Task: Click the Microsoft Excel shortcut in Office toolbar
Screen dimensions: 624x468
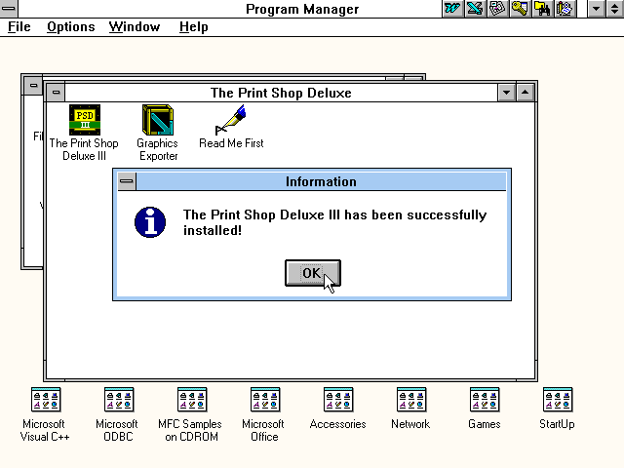Action: pyautogui.click(x=475, y=9)
